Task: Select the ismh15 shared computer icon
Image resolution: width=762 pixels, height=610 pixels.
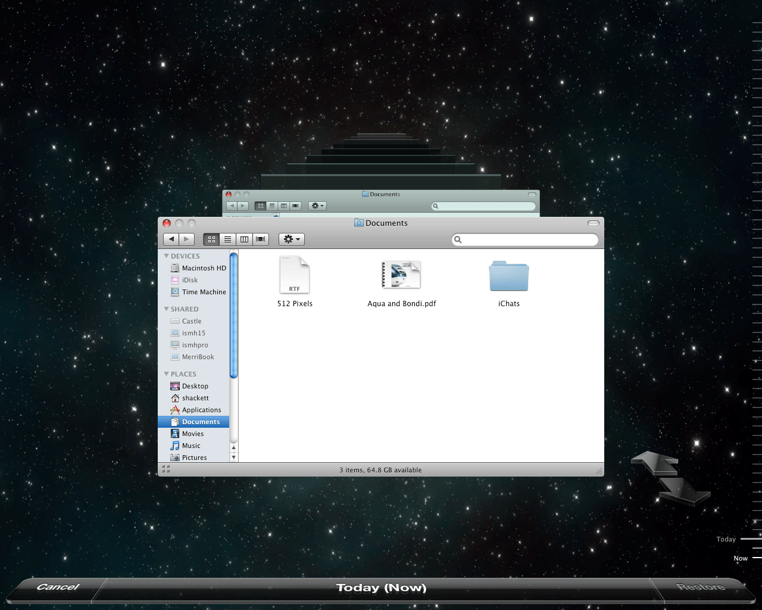Action: (x=175, y=333)
